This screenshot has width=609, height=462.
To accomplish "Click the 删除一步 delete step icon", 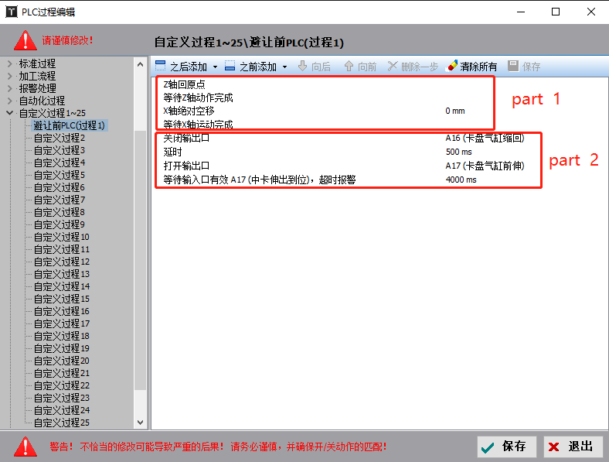I will click(393, 67).
